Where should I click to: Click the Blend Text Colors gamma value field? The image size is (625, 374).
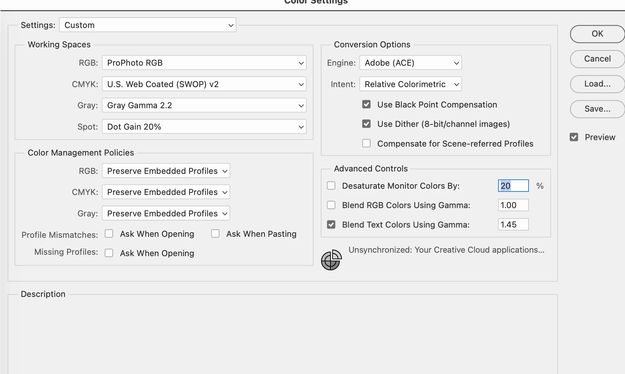[x=513, y=225]
